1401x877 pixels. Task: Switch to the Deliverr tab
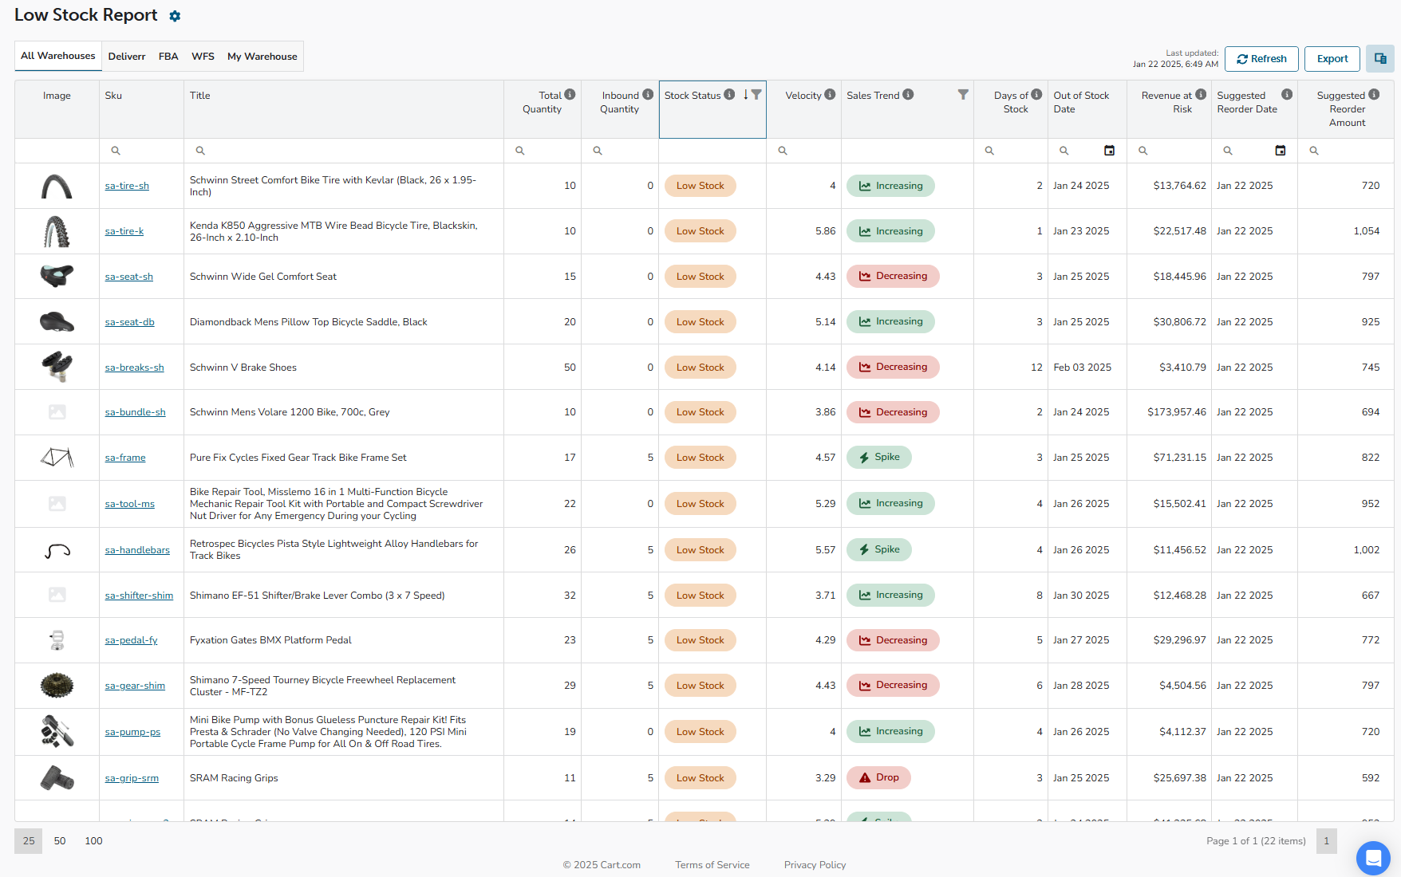[x=127, y=57]
